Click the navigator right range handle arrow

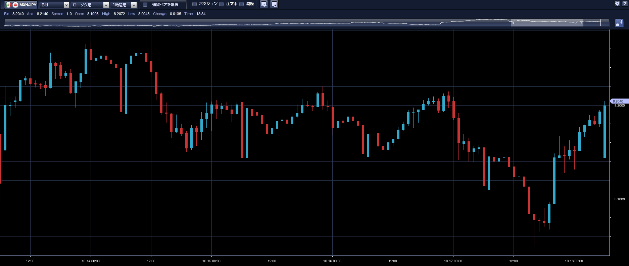coord(581,23)
